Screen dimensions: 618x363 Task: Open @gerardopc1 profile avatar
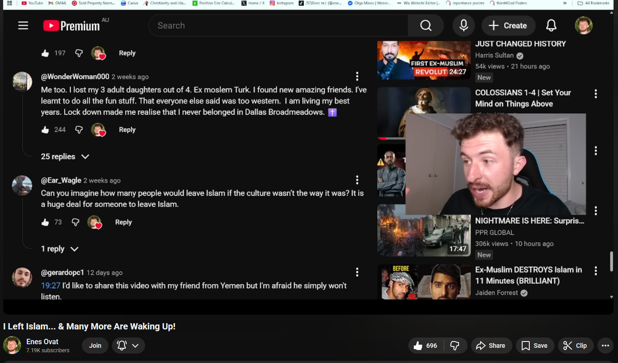pos(22,278)
